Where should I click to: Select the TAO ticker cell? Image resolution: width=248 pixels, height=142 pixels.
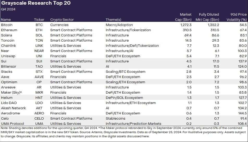point(39,66)
